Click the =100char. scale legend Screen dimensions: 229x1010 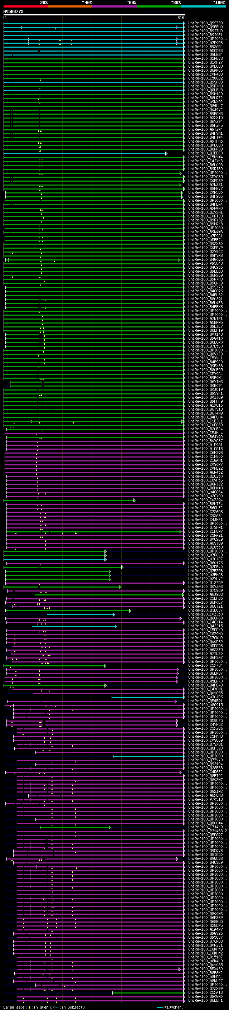(x=170, y=1007)
